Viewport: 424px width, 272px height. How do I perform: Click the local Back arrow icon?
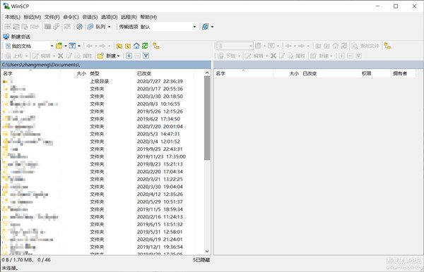90,46
